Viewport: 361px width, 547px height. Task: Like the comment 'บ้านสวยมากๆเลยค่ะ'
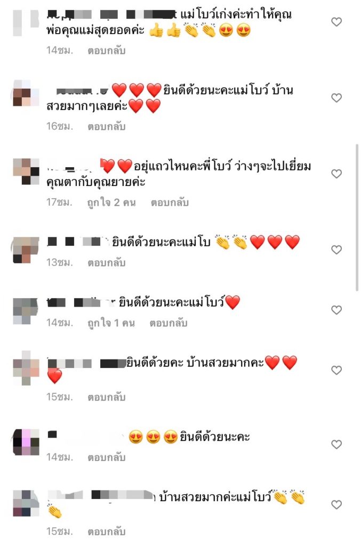coord(336,98)
